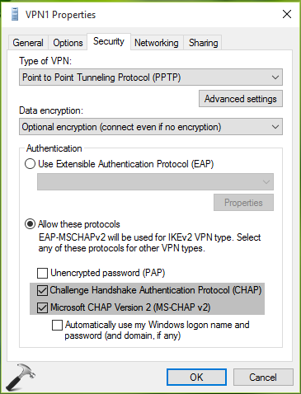Uncheck Microsoft CHAP Version 2 checkbox
Image resolution: width=301 pixels, height=394 pixels.
pos(42,307)
